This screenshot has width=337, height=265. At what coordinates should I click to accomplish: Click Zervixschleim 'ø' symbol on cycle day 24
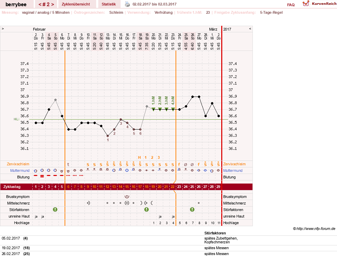tap(186, 165)
